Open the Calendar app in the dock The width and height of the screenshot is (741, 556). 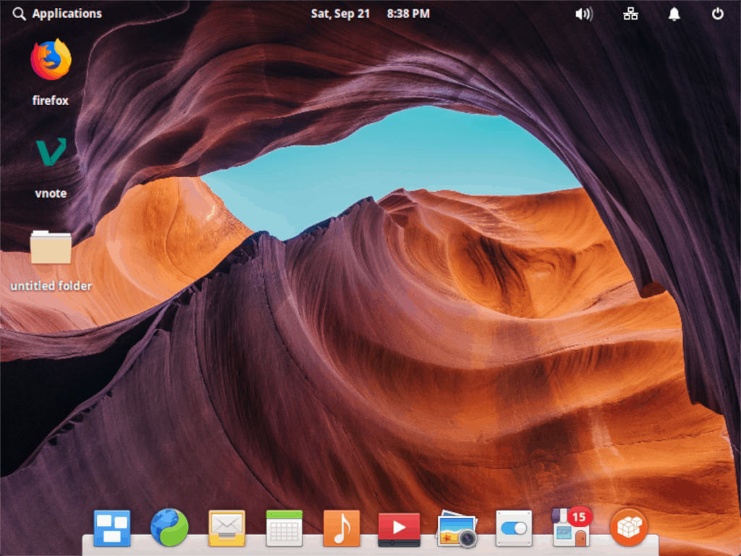(283, 528)
